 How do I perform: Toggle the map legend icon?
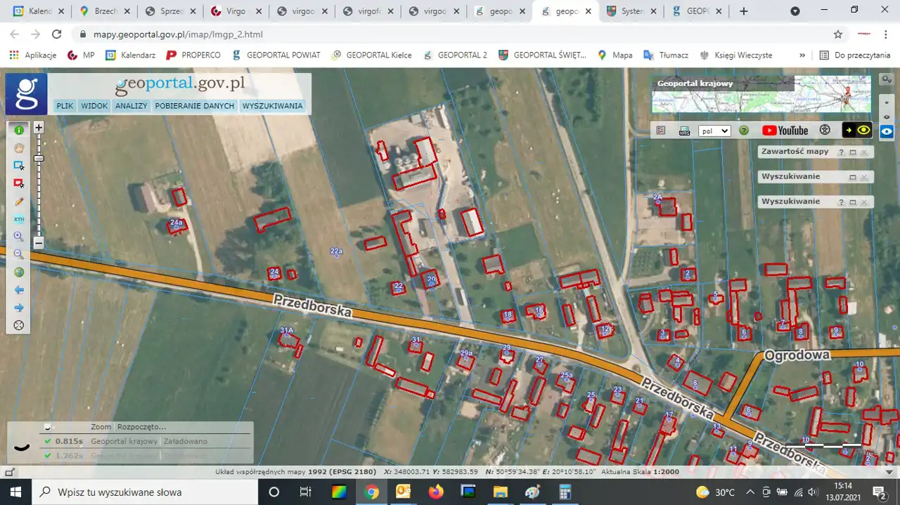click(x=661, y=131)
